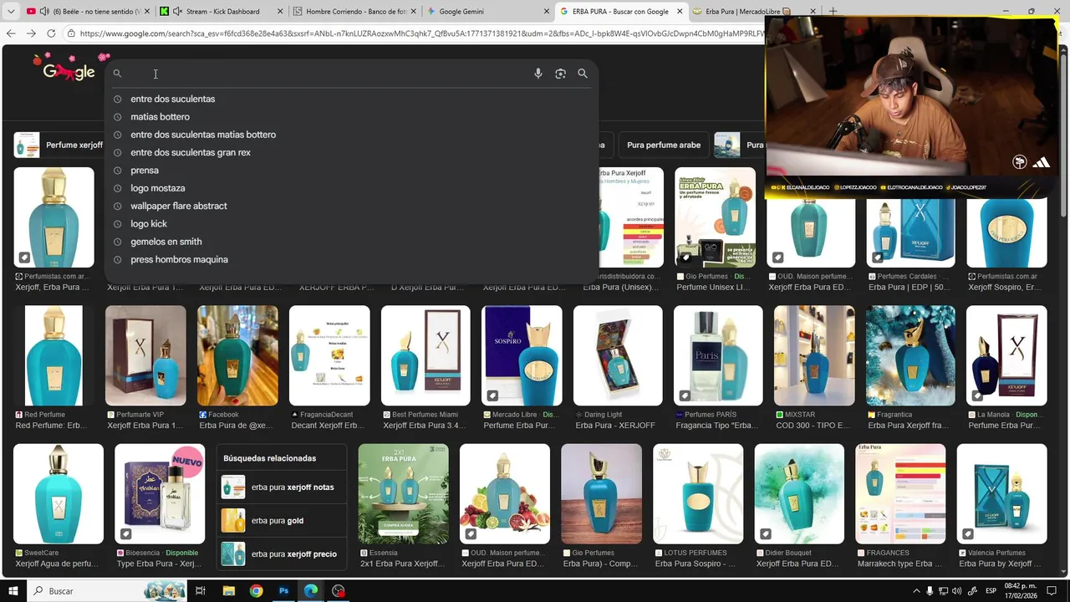The width and height of the screenshot is (1070, 602).
Task: Switch to Beéle YouTube tab
Action: (88, 12)
